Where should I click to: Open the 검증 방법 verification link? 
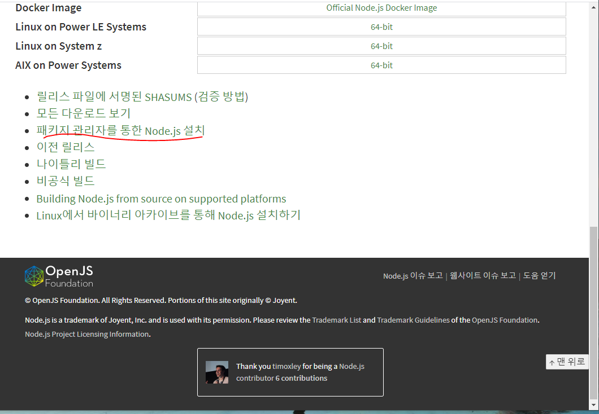[x=222, y=97]
